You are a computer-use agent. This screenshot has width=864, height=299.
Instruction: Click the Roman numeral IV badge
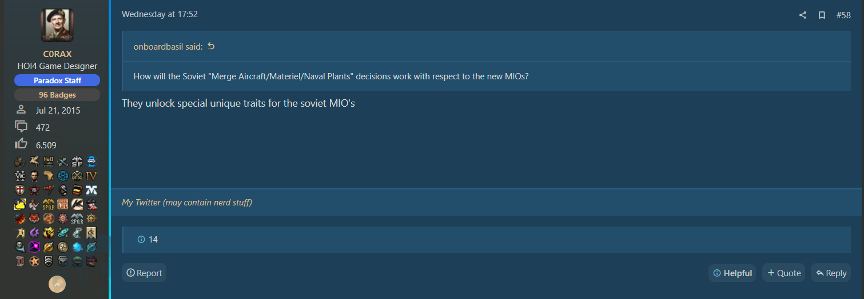pos(91,175)
